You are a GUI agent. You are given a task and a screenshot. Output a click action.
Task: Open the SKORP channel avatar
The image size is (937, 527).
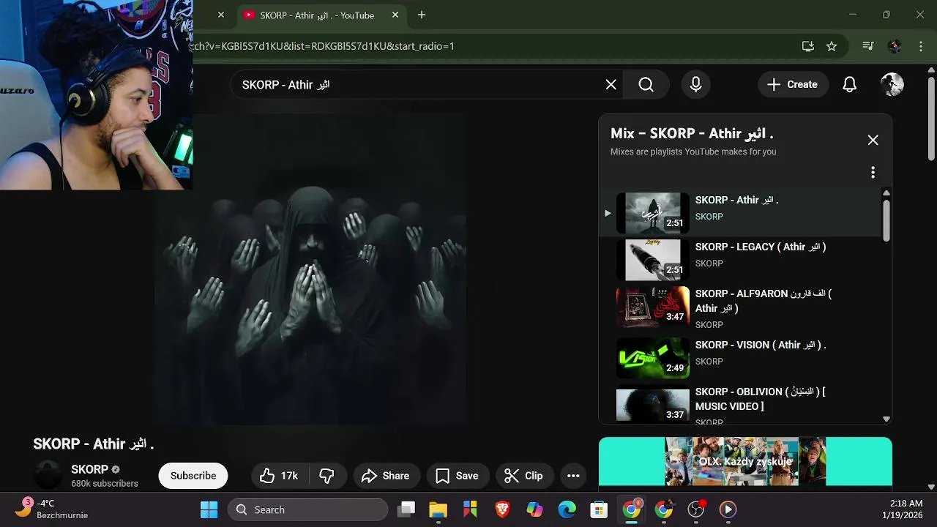point(48,476)
